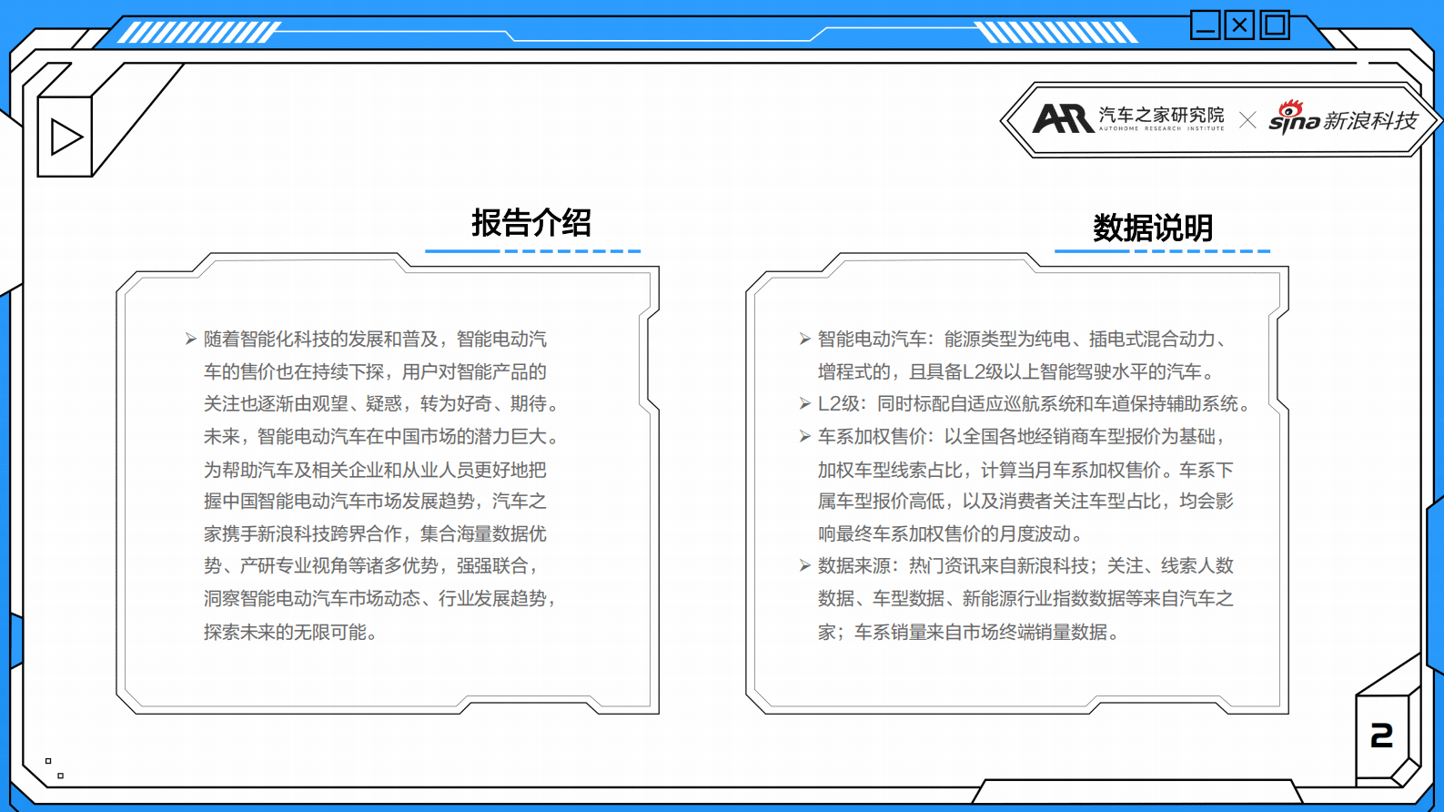Select the 数据说明 heading
This screenshot has height=812, width=1444.
1153,228
